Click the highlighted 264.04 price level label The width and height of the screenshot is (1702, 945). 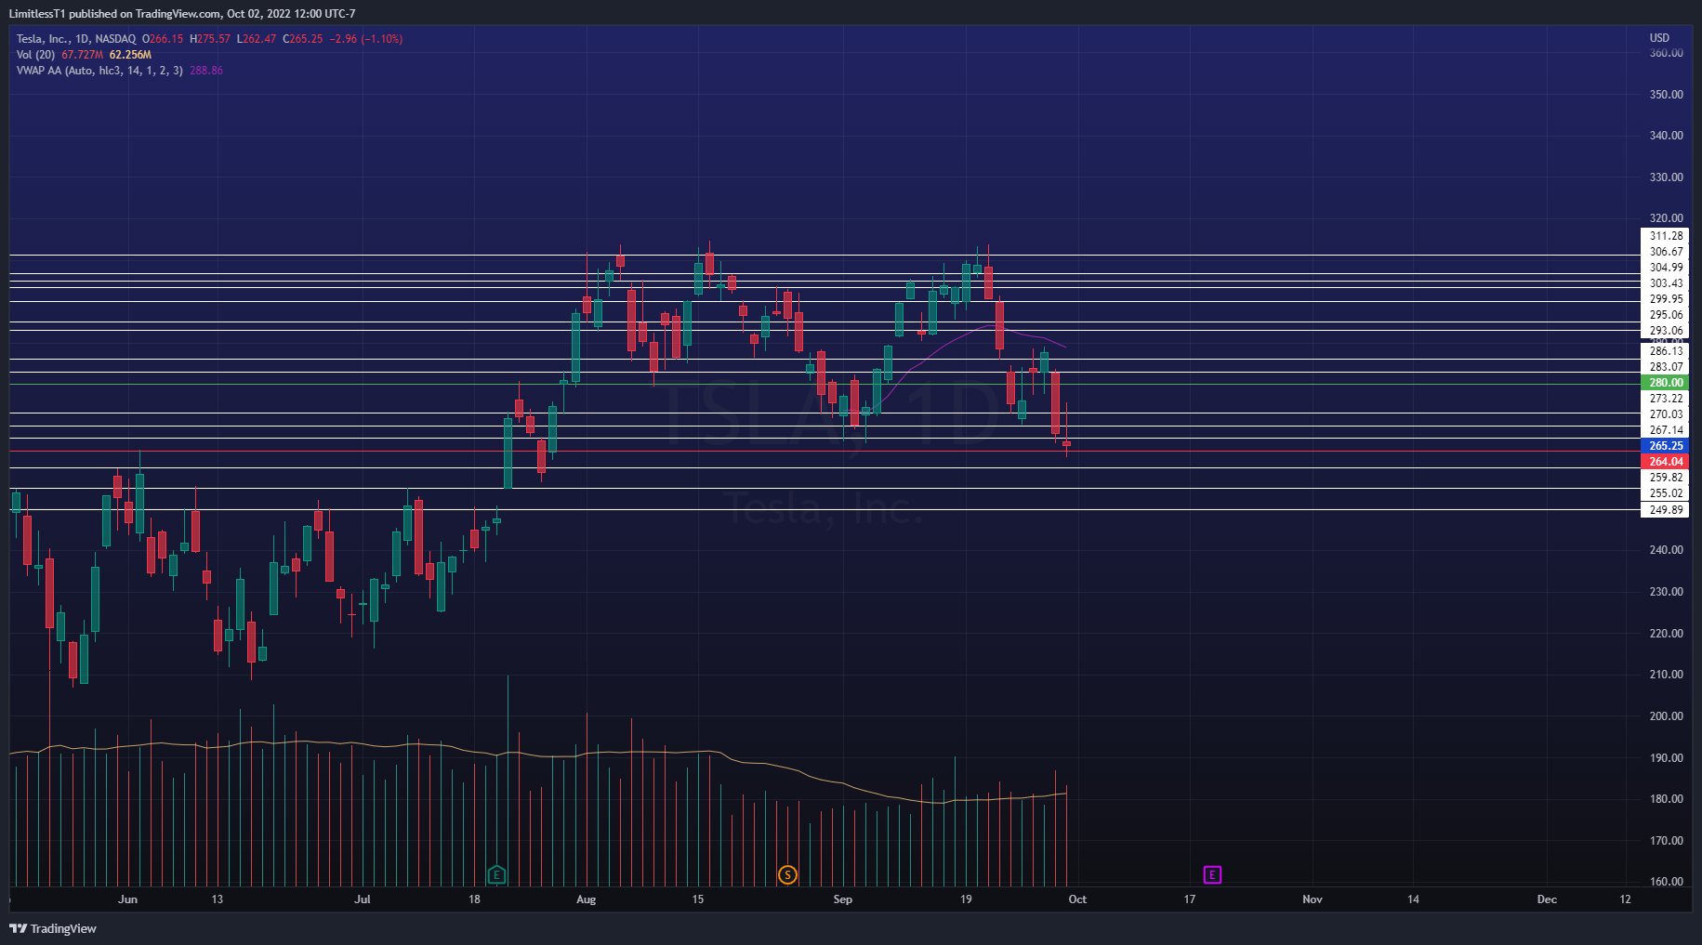(1668, 461)
